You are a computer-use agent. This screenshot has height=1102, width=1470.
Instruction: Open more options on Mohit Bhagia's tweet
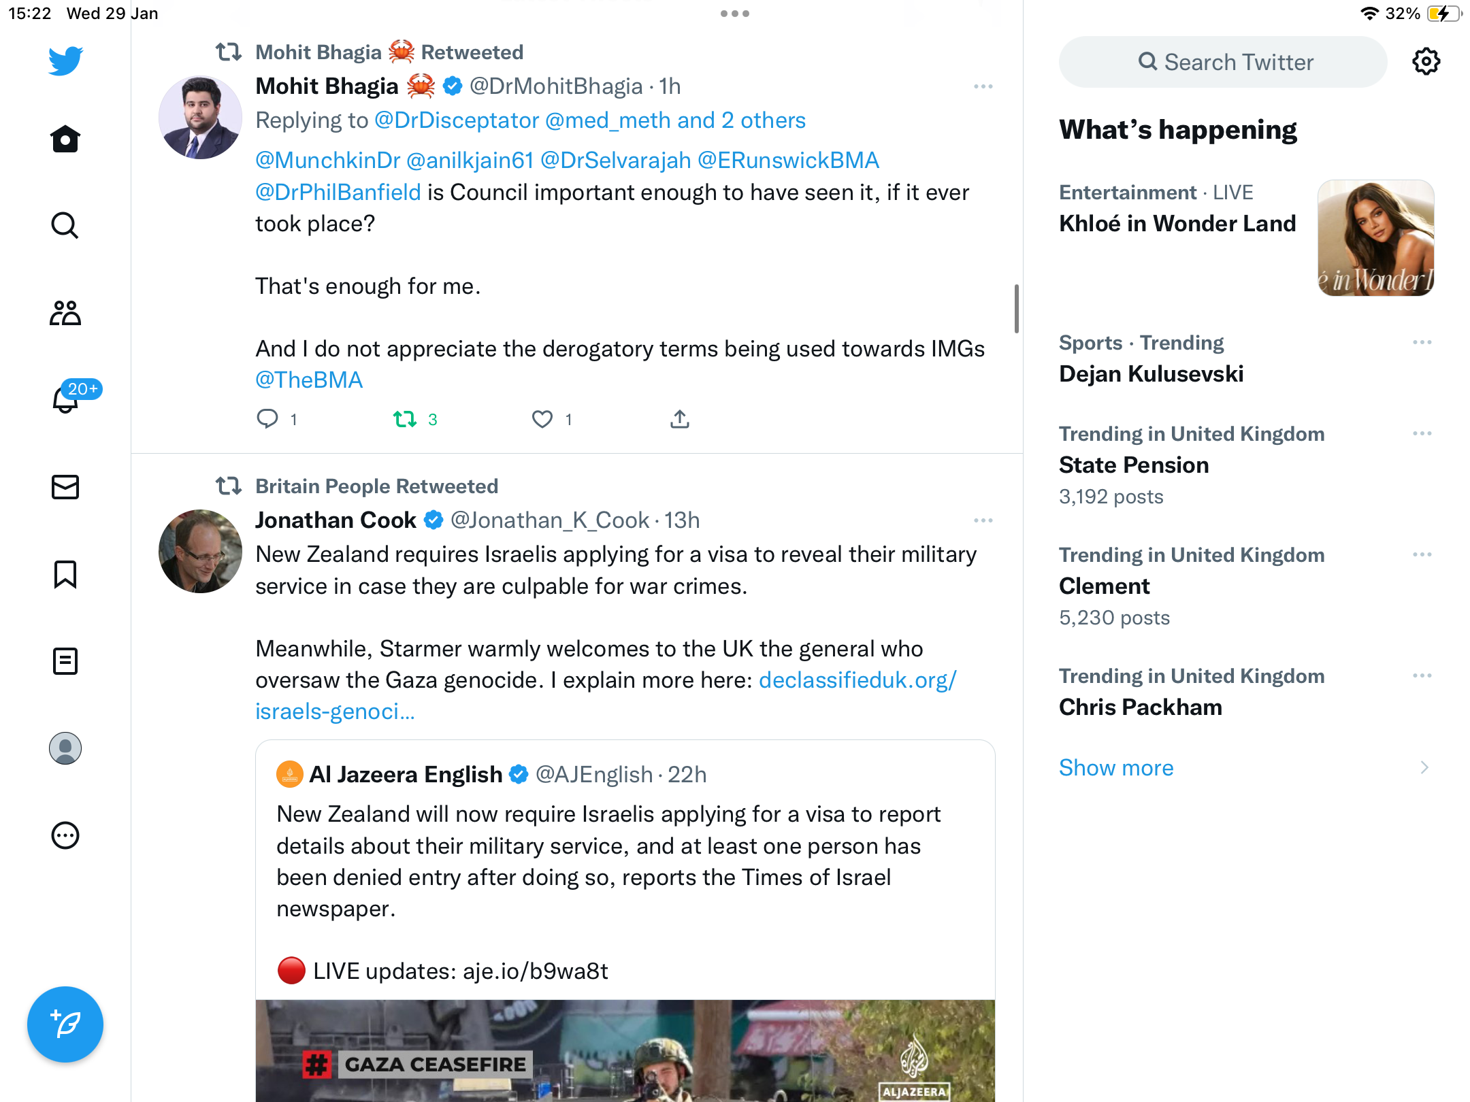(983, 86)
